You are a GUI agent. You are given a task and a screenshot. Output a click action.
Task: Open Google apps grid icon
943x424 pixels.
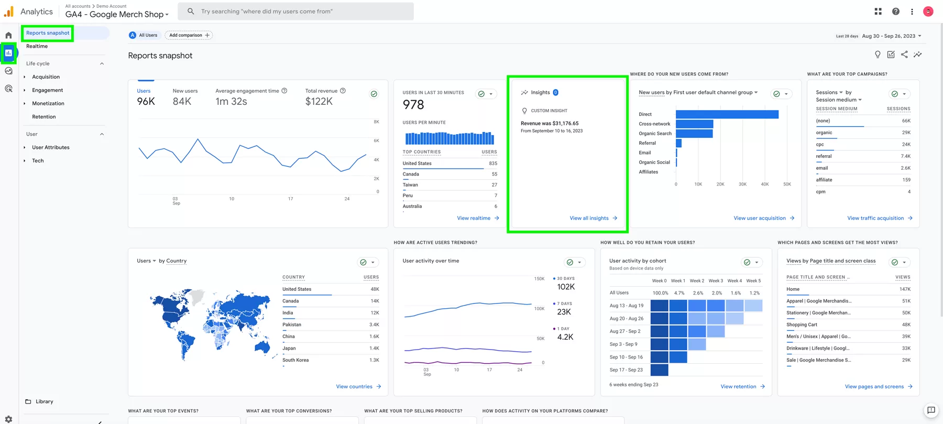(878, 11)
